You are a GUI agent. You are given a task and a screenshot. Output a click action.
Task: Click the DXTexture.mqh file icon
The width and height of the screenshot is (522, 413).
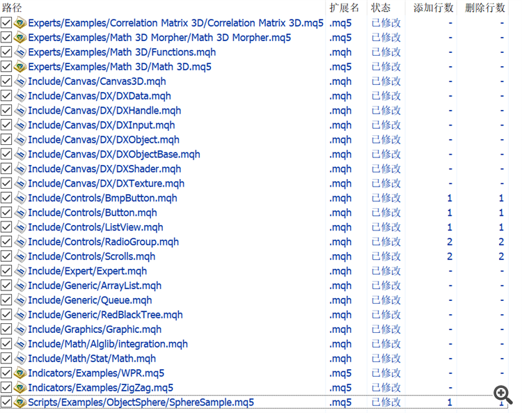[20, 184]
